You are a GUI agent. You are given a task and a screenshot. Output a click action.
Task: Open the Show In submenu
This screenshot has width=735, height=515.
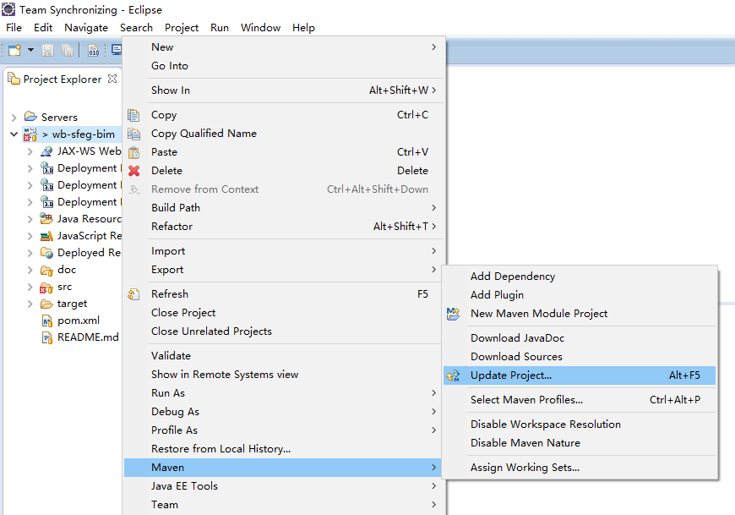point(283,90)
